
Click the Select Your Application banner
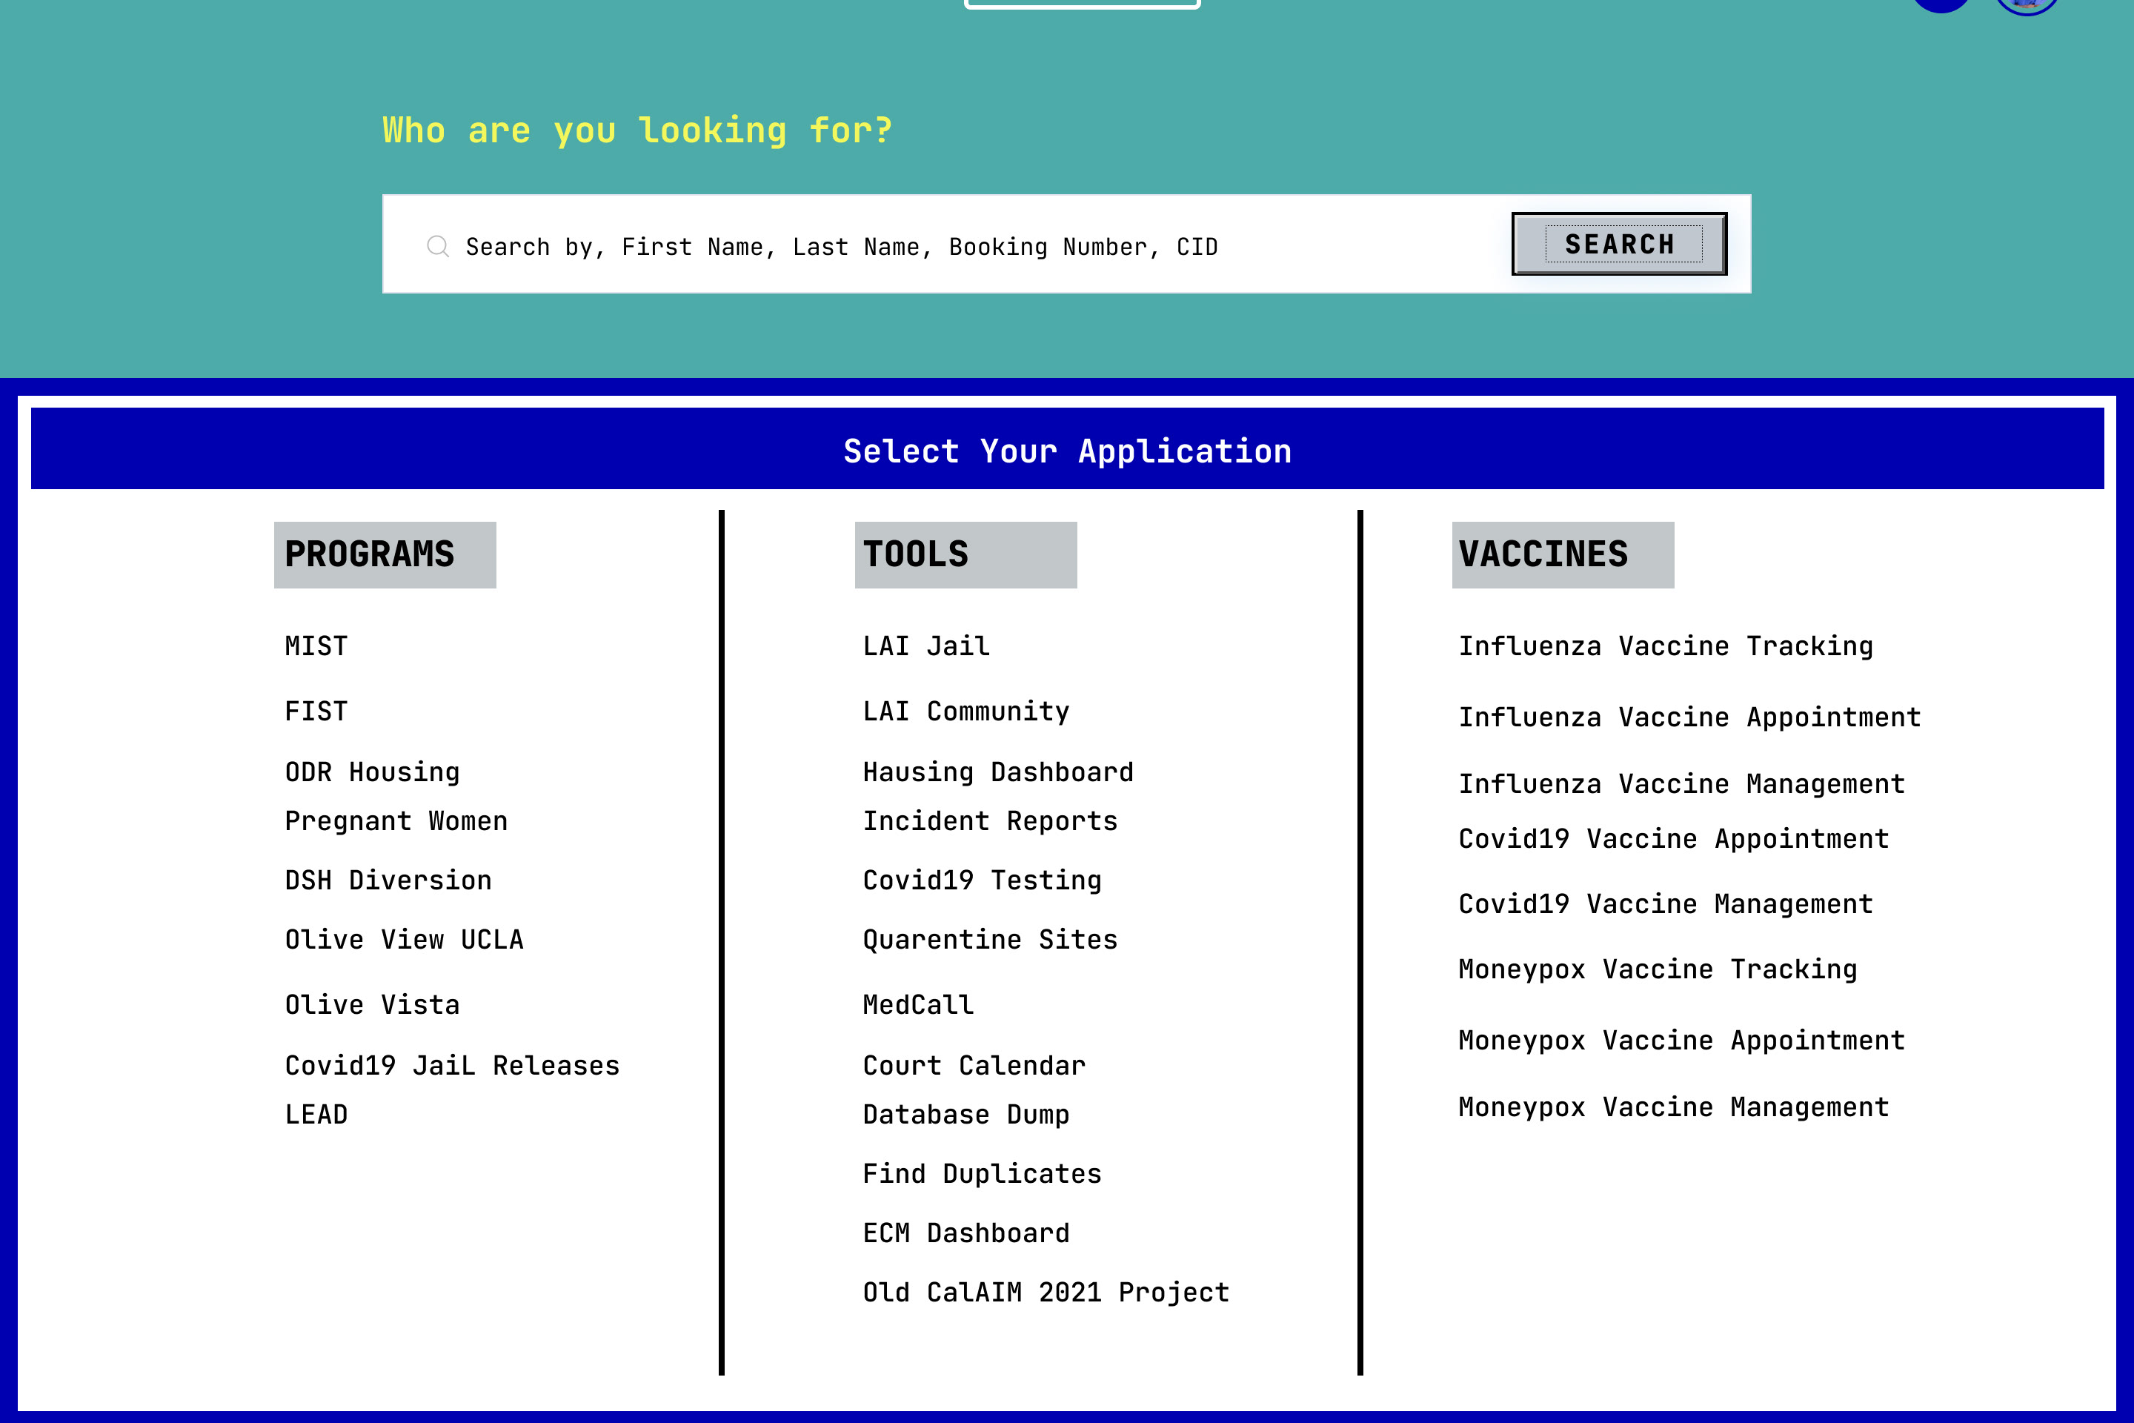(1067, 449)
